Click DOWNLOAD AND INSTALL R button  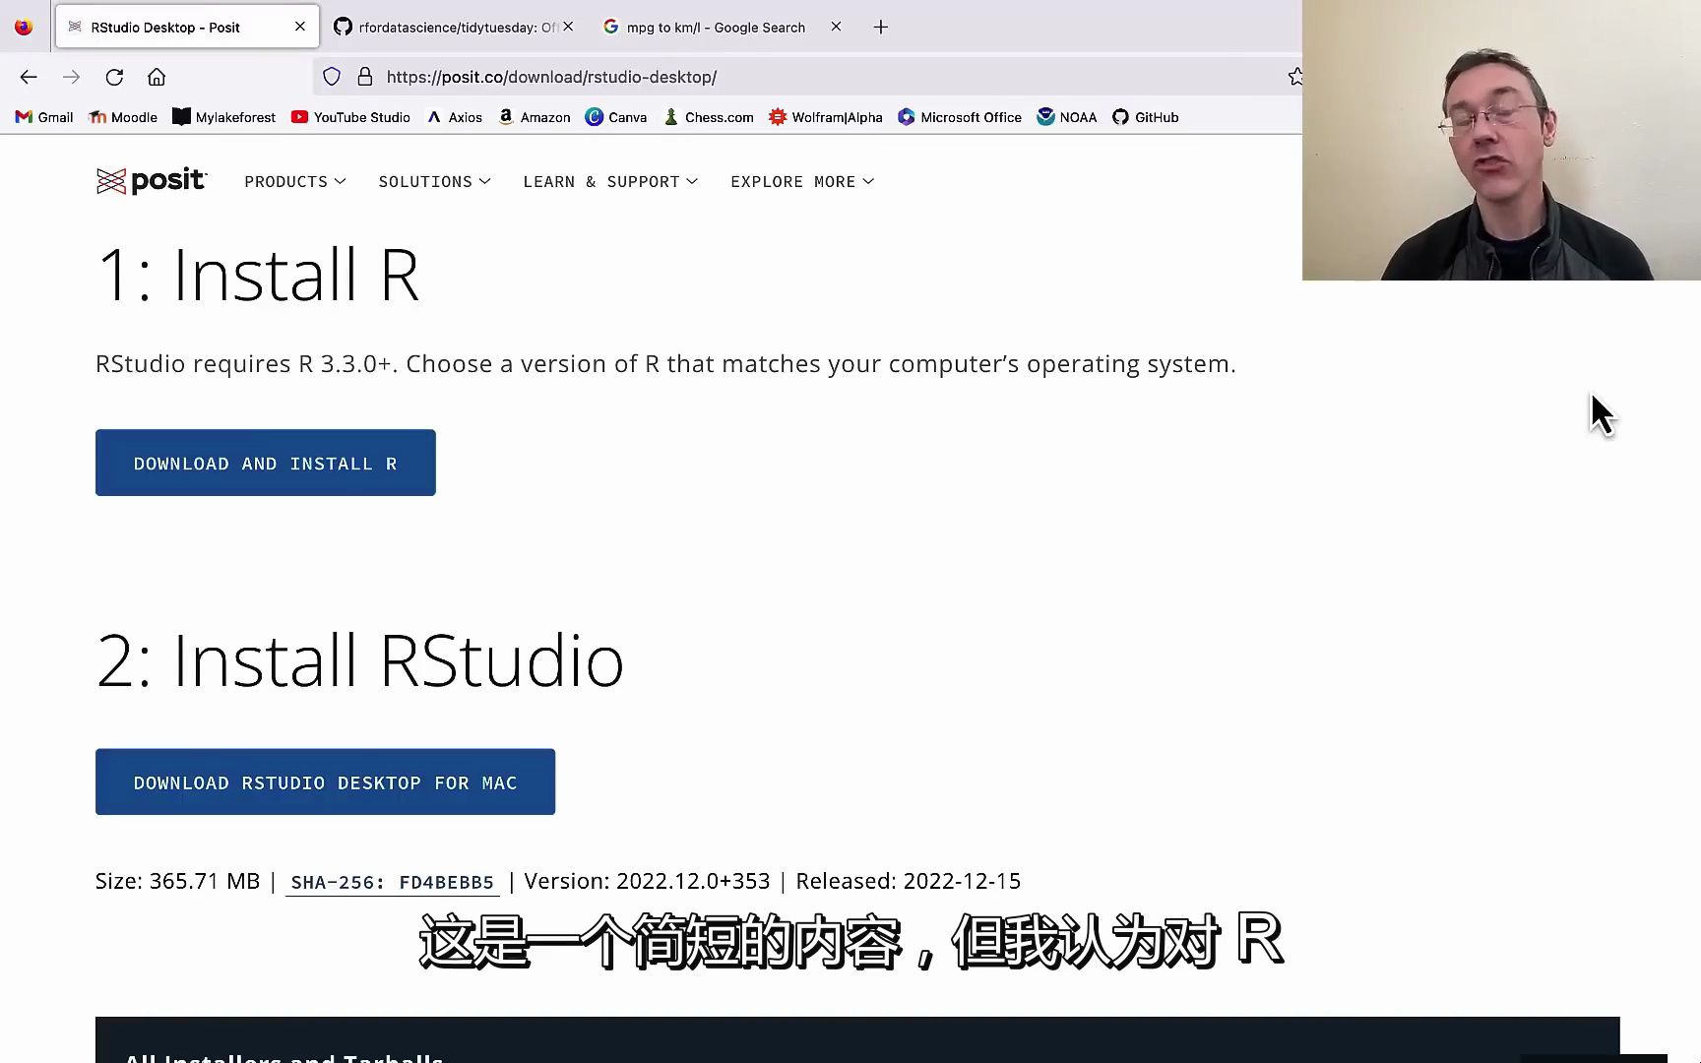click(x=266, y=463)
